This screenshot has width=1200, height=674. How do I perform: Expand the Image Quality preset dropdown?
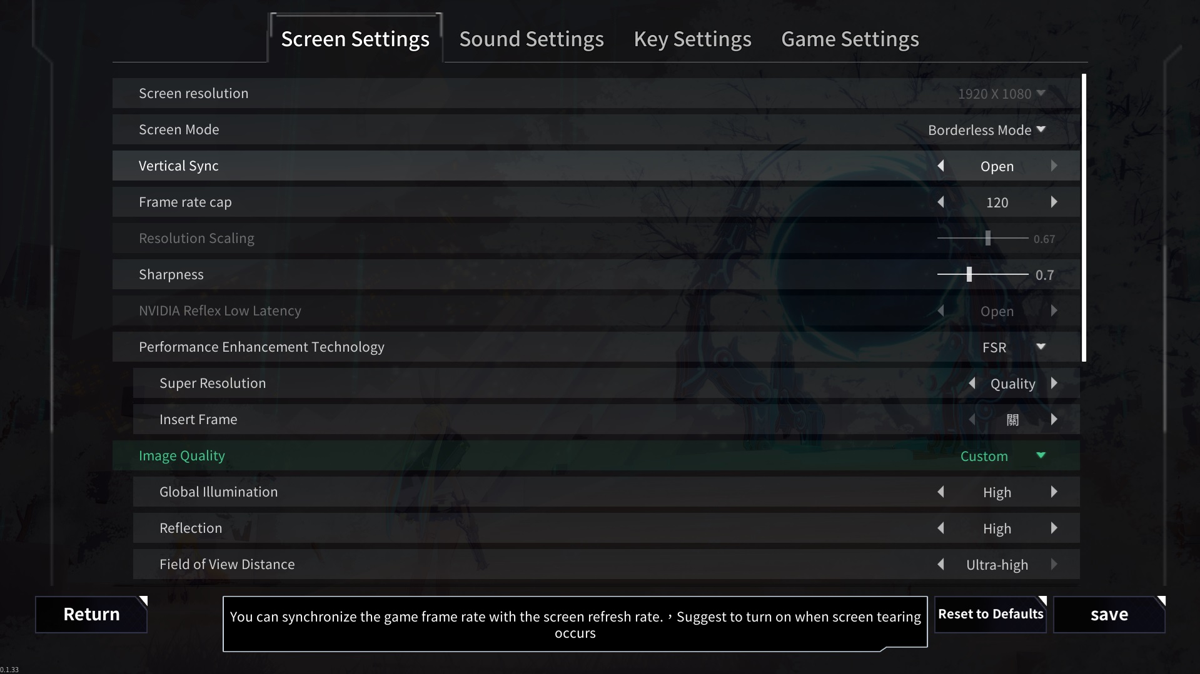pyautogui.click(x=1003, y=456)
